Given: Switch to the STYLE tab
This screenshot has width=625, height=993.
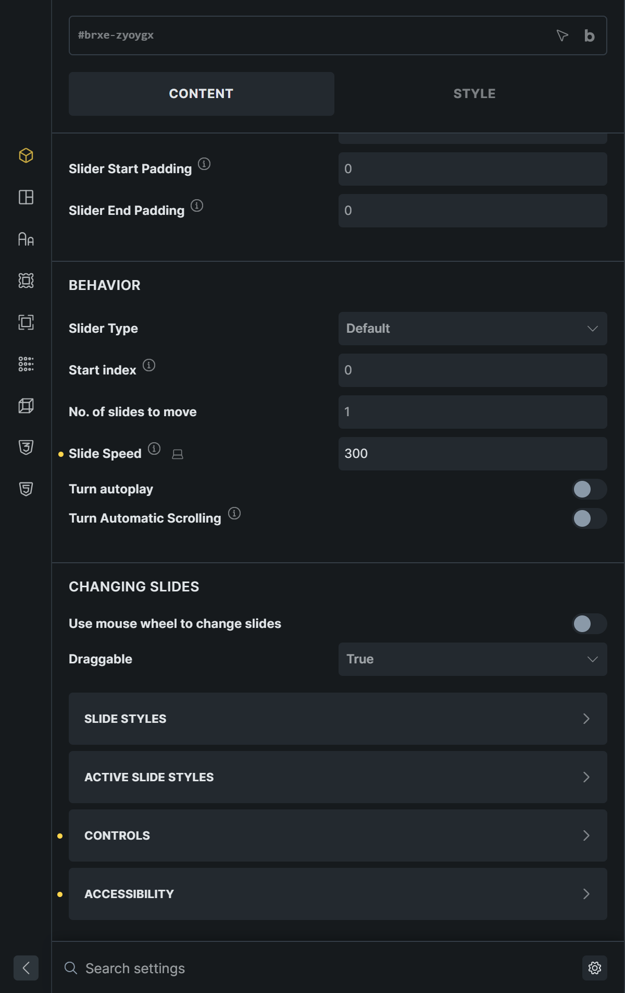Looking at the screenshot, I should click(x=474, y=94).
